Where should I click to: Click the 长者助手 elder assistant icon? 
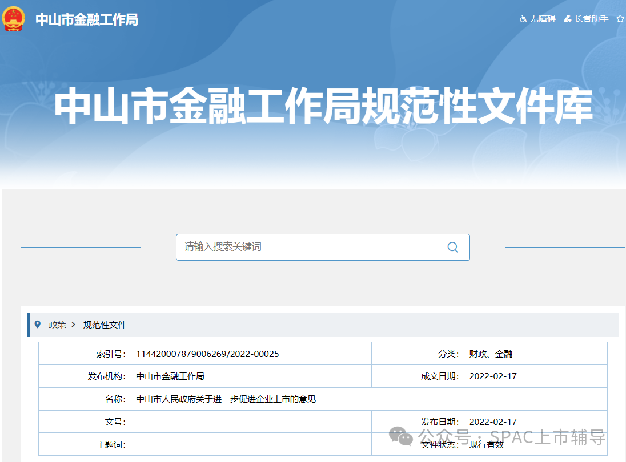pyautogui.click(x=568, y=19)
